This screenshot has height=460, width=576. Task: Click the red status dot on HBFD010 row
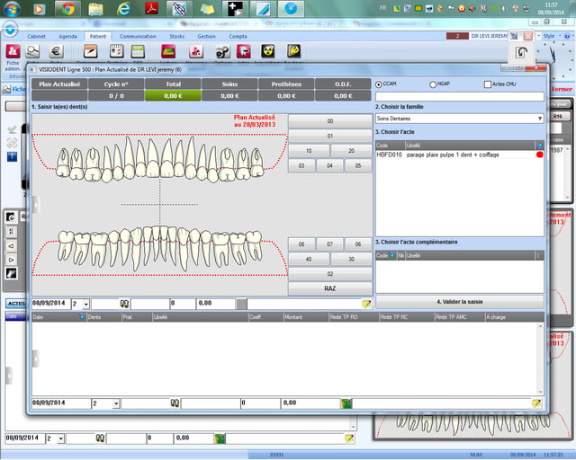pos(538,155)
